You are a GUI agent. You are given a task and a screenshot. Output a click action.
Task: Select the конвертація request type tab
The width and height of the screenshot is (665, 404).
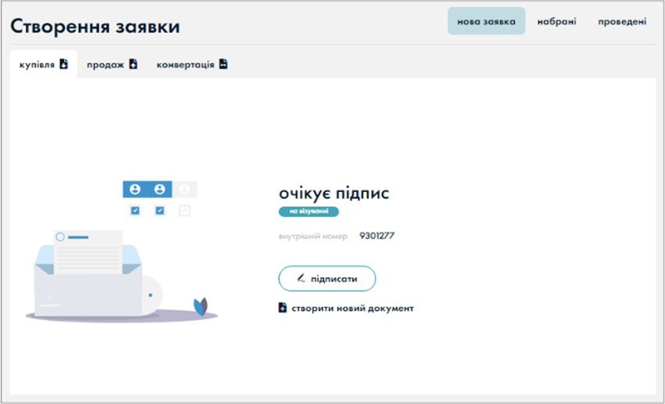185,65
